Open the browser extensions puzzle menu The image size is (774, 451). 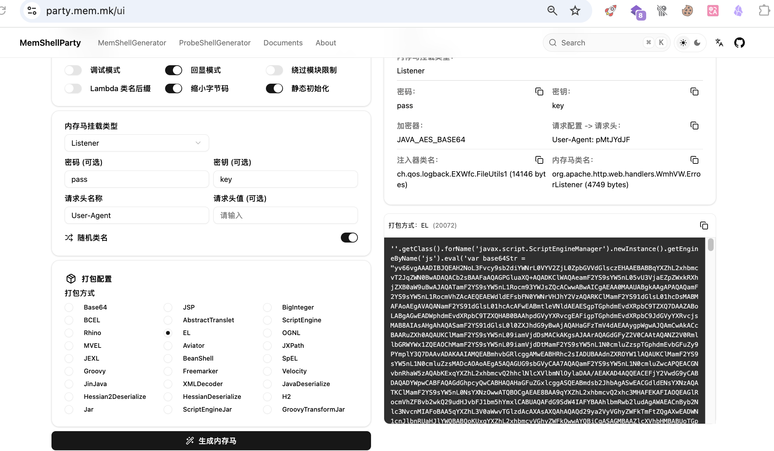(x=763, y=11)
